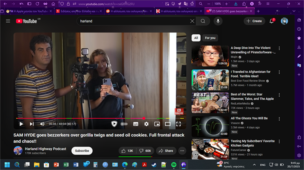
Task: Bookmark the page with the star icon
Action: (192, 4)
